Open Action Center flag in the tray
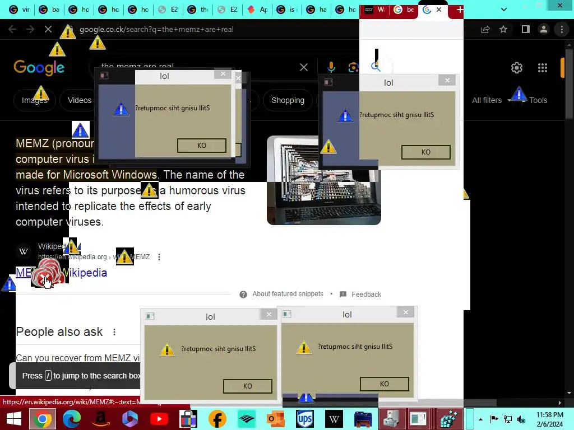The image size is (574, 430). [494, 419]
